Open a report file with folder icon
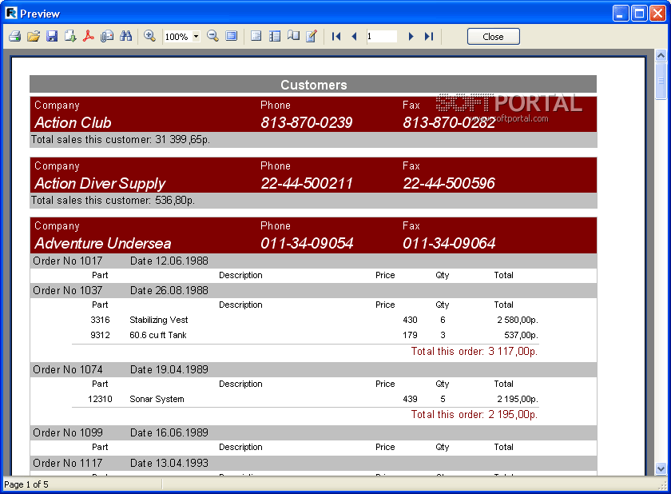 point(33,37)
